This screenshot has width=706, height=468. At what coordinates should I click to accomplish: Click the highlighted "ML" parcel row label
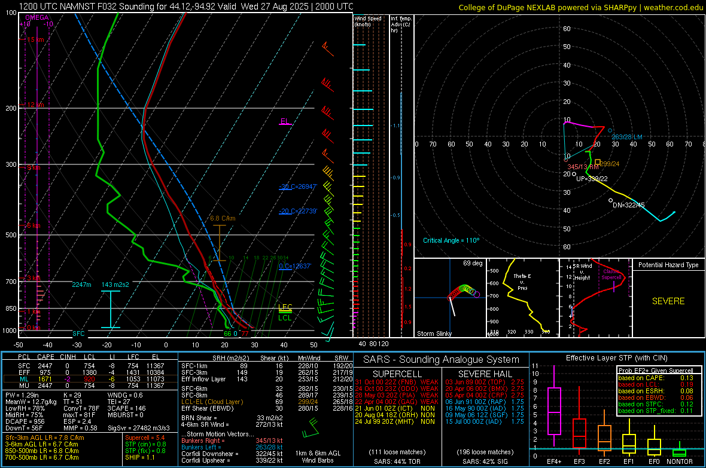coord(24,379)
